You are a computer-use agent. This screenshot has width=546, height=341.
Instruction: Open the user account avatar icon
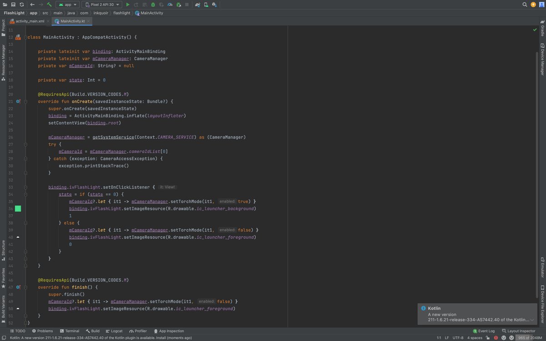pos(541,5)
